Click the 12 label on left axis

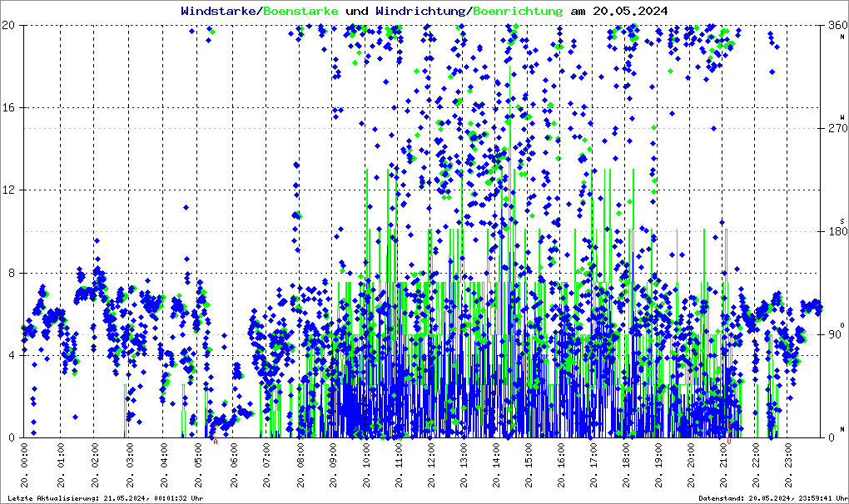[10, 190]
